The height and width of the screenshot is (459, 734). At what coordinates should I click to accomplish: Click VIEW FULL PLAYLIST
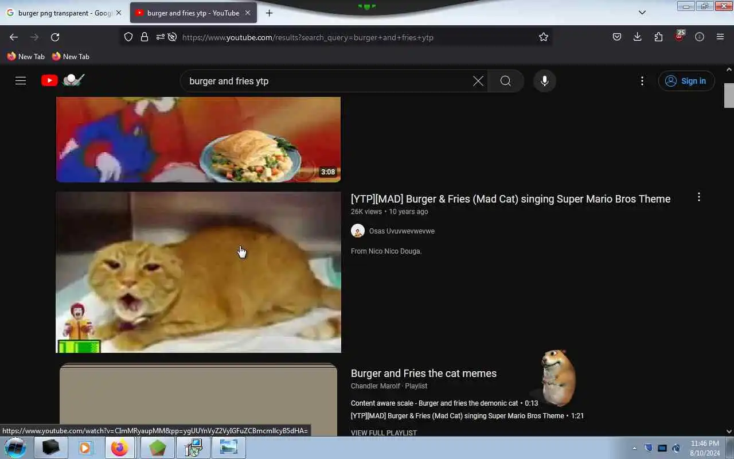384,433
